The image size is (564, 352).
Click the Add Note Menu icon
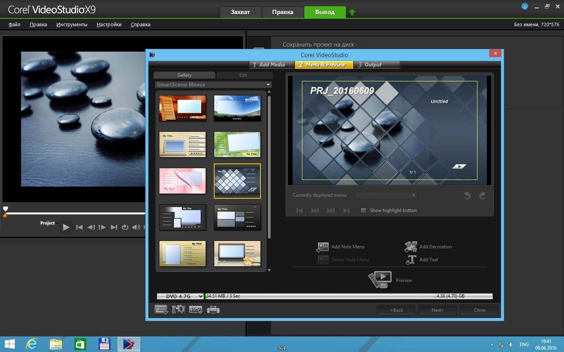click(323, 247)
